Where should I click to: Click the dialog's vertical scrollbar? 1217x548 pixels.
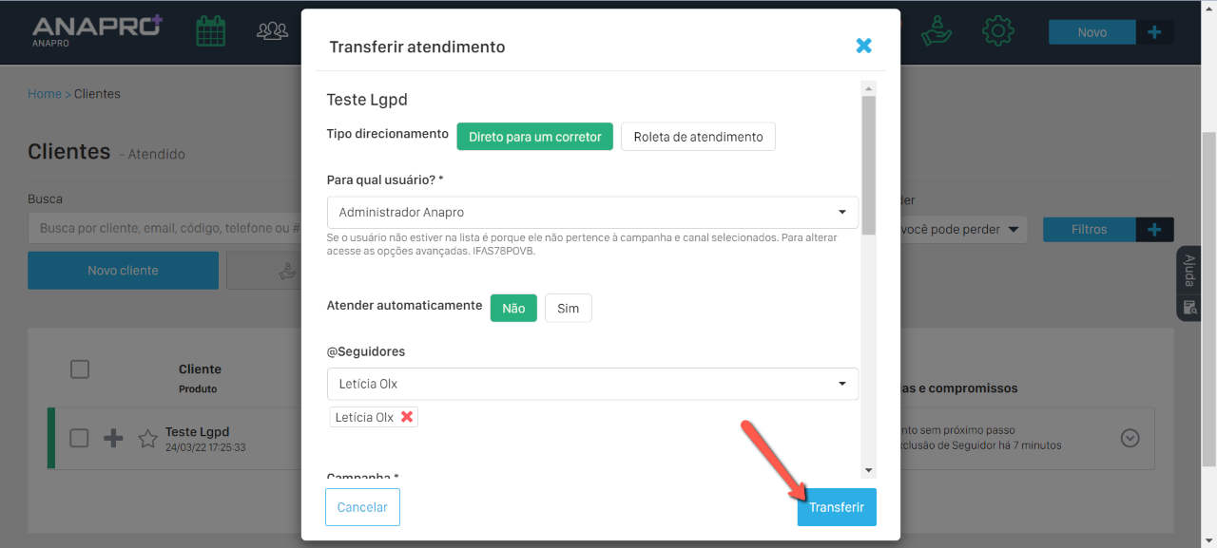868,163
